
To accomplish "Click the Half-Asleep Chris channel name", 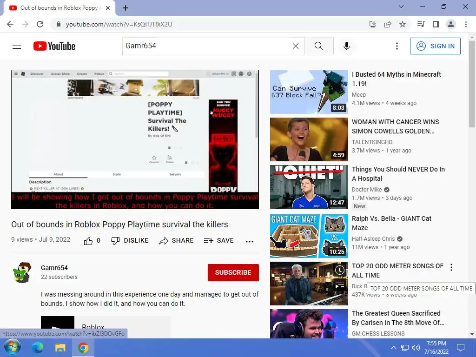I will pyautogui.click(x=373, y=238).
